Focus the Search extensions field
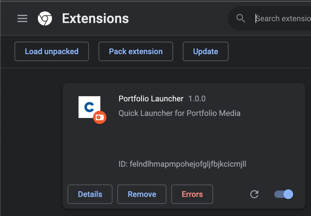This screenshot has width=311, height=216. (x=282, y=19)
